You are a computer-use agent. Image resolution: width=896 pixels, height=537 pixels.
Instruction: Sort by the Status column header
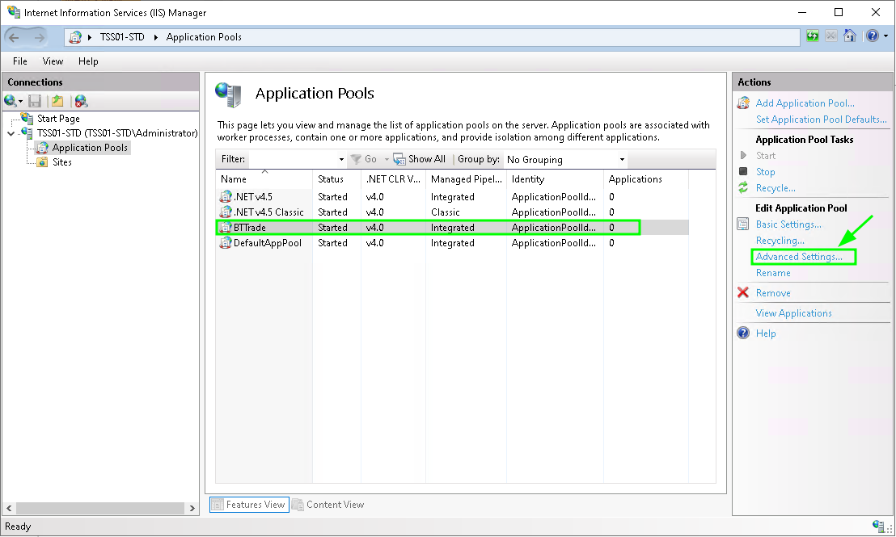click(336, 179)
